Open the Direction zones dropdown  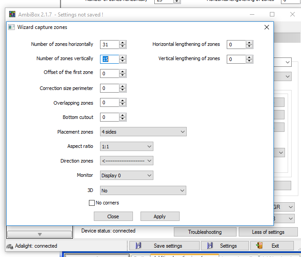point(126,161)
